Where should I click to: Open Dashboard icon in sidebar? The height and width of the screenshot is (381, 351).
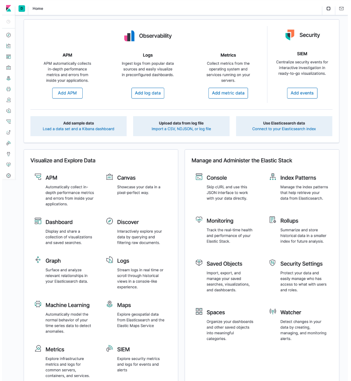point(8,57)
